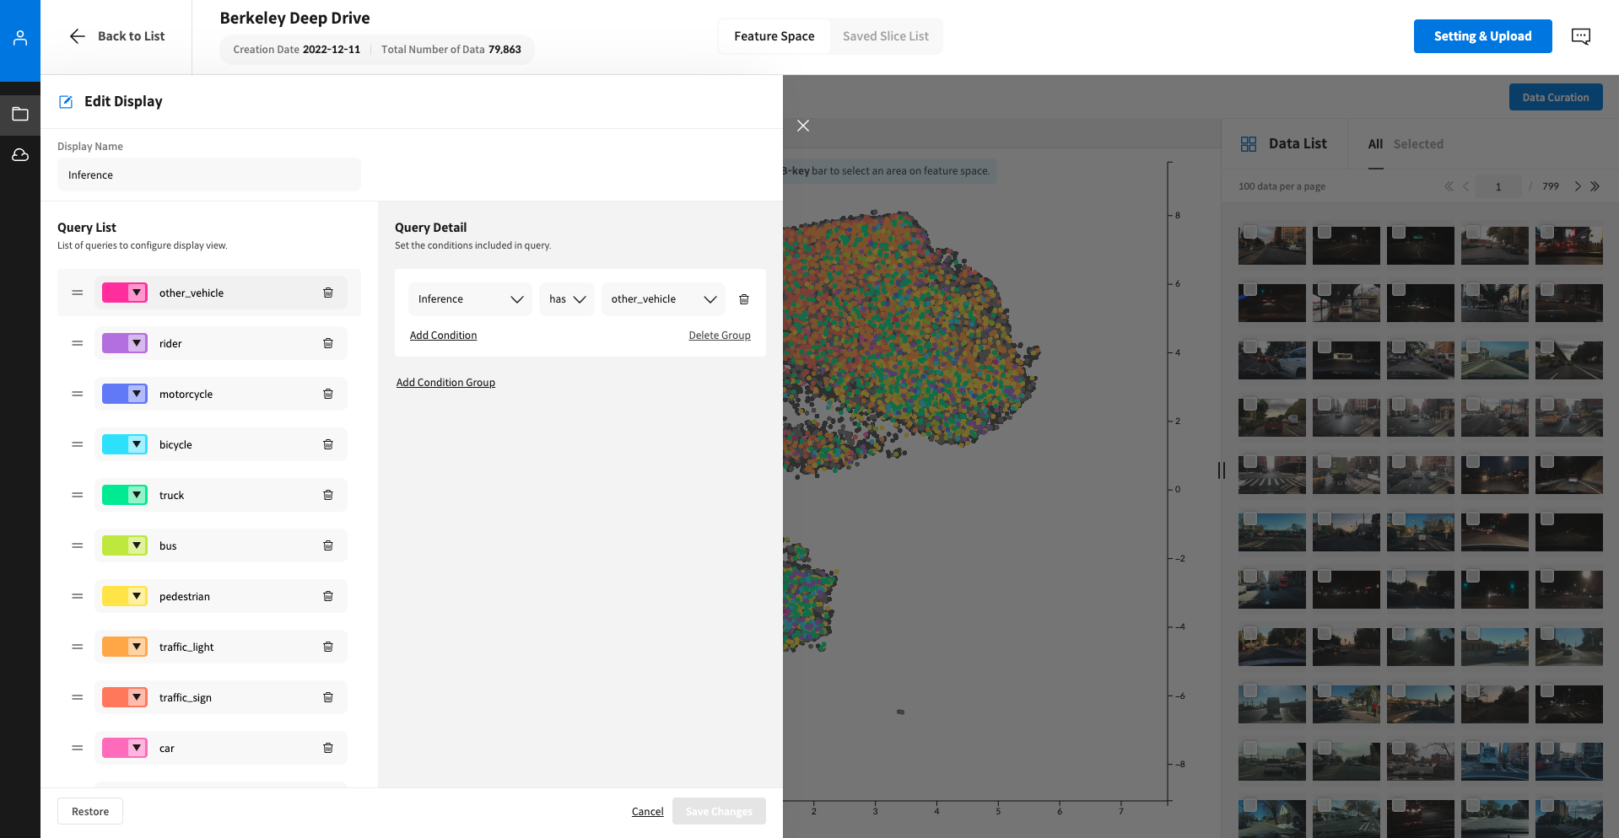Select the Selected tab in Data List
Screen dimensions: 1619x838
(1418, 144)
